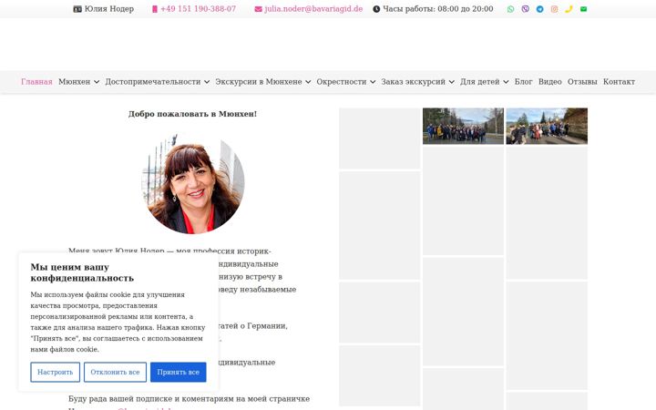The height and width of the screenshot is (410, 656).
Task: Click the Настроить cookie button
Action: (x=56, y=372)
